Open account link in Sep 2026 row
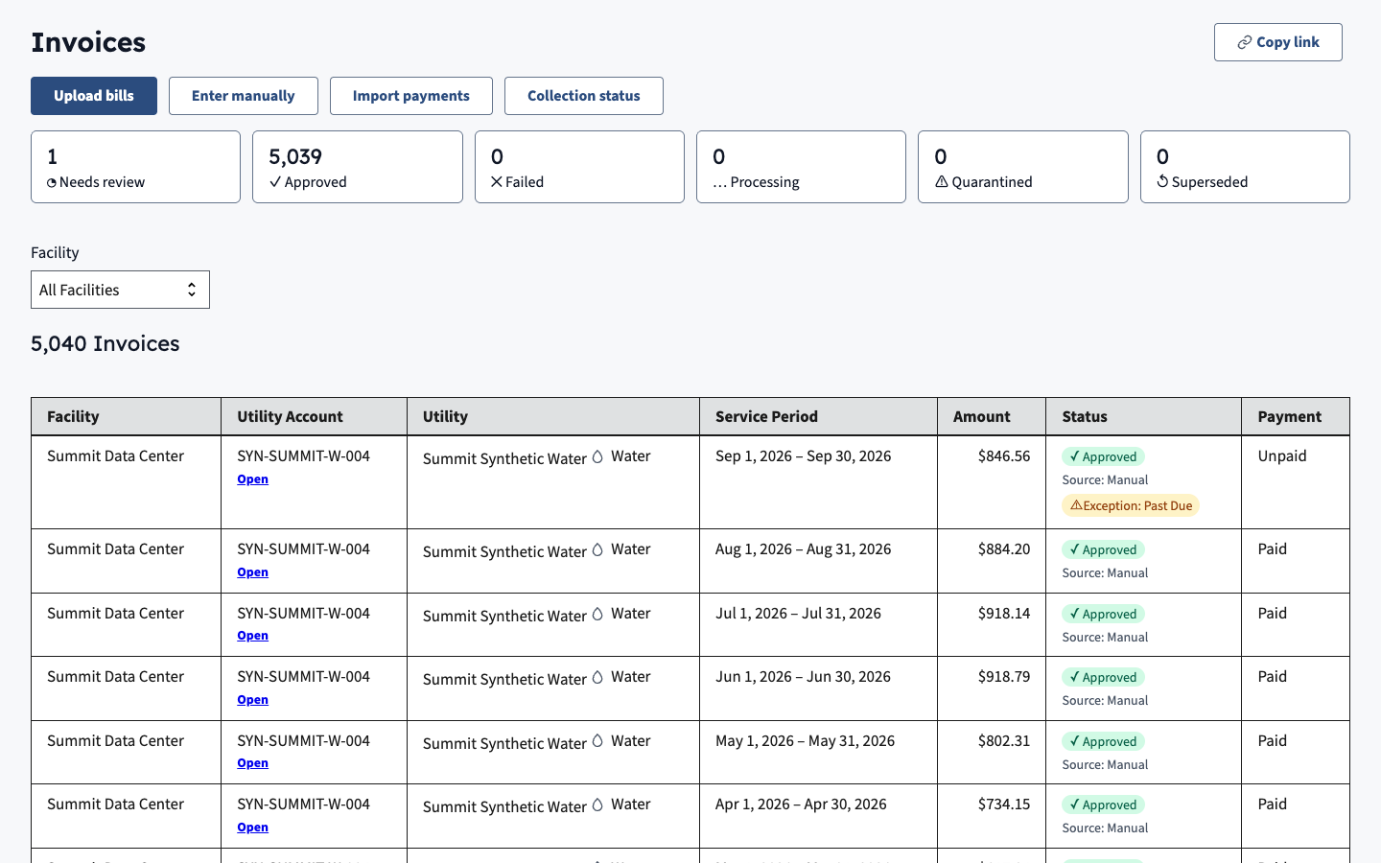This screenshot has width=1381, height=863. [x=252, y=479]
